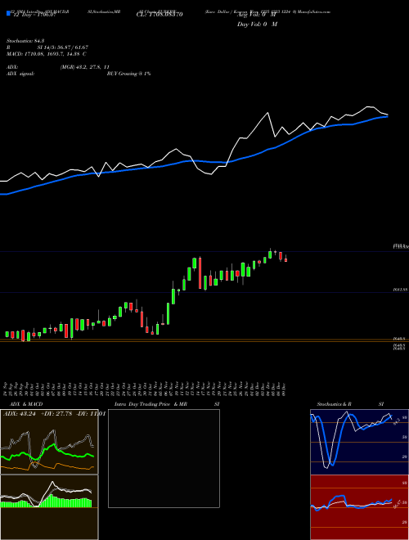This screenshot has height=540, width=409.
Task: Click the 'ADX signal:' label
Action: click(x=20, y=74)
